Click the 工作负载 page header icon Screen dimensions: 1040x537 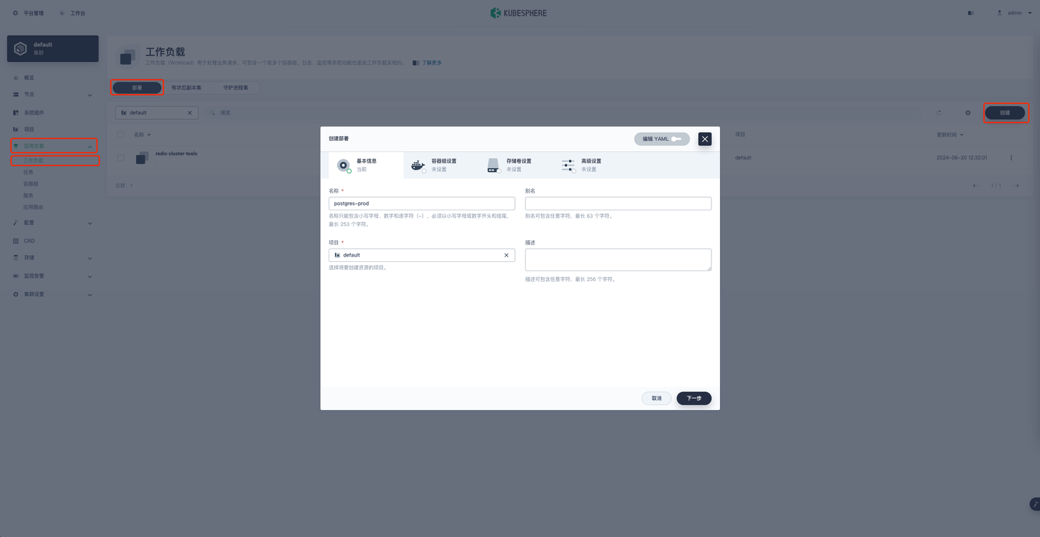pos(128,57)
